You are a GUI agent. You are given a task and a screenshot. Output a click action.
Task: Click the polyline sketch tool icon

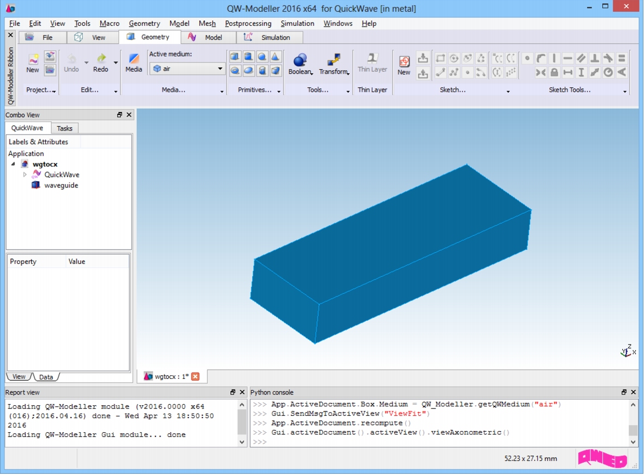coord(454,73)
